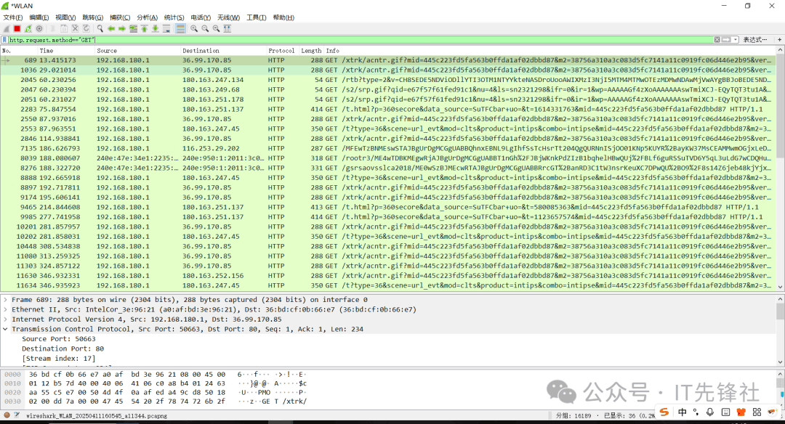Click the Find packet magnifier icon
The height and width of the screenshot is (424, 785).
click(100, 28)
